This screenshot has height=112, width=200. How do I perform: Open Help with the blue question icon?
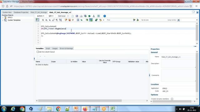click(105, 16)
